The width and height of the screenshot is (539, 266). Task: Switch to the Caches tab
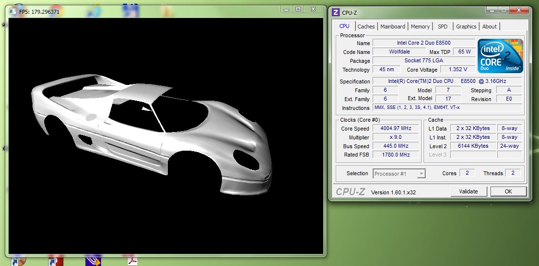click(366, 27)
